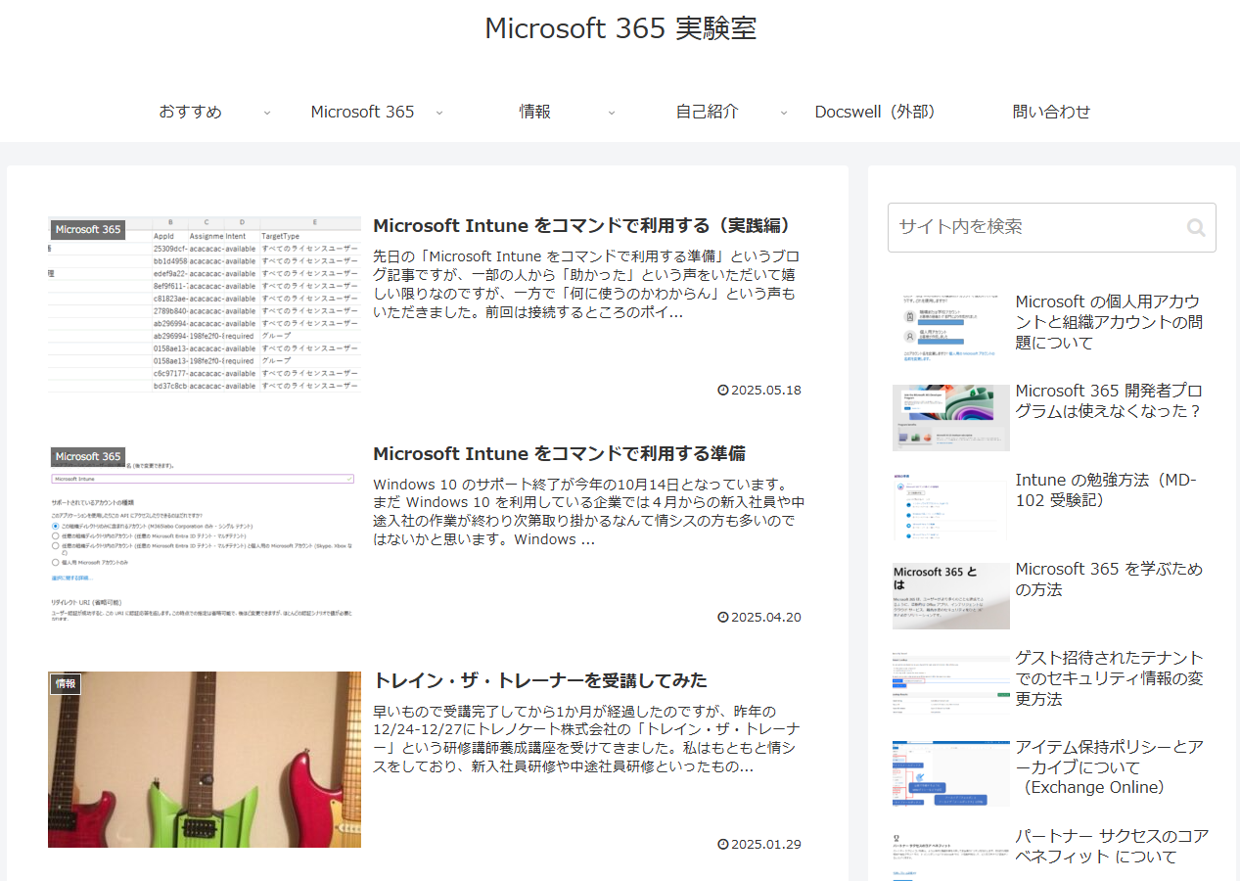The height and width of the screenshot is (881, 1240).
Task: Click the 情報 category badge on guitar thumbnail
Action: 66,684
